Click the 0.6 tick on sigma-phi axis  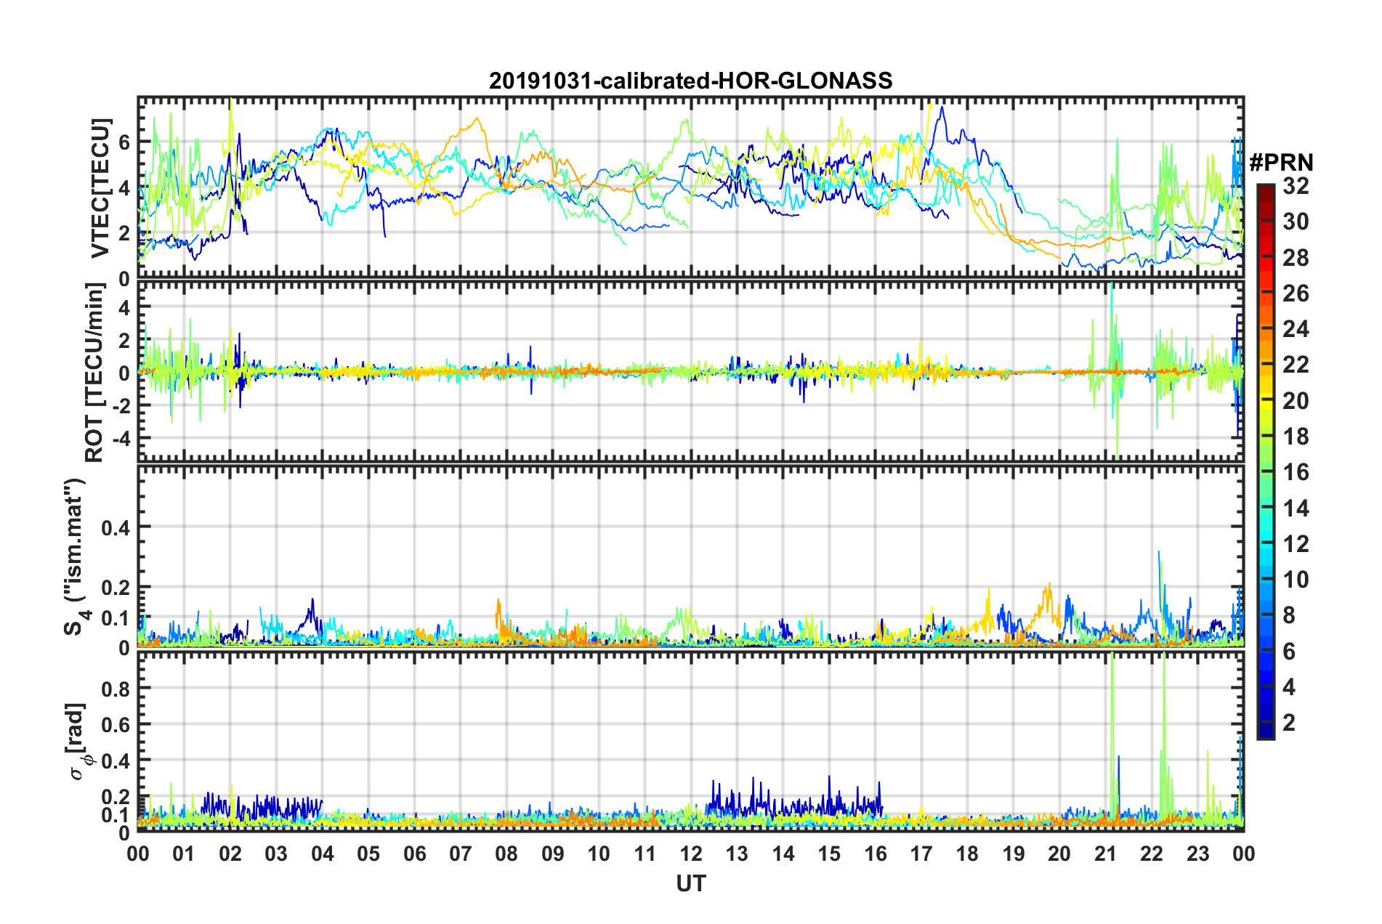(x=116, y=725)
